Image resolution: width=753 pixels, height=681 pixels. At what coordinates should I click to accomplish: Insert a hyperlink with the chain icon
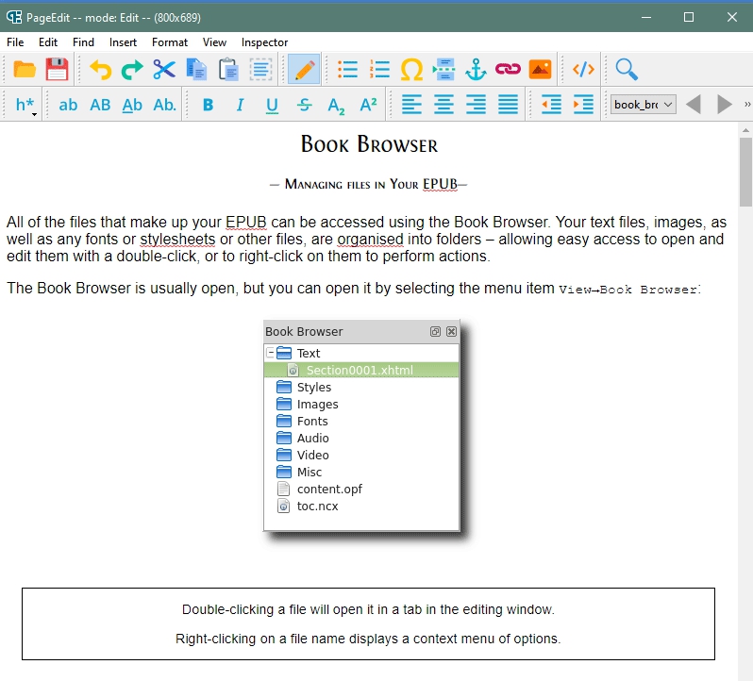[x=508, y=69]
